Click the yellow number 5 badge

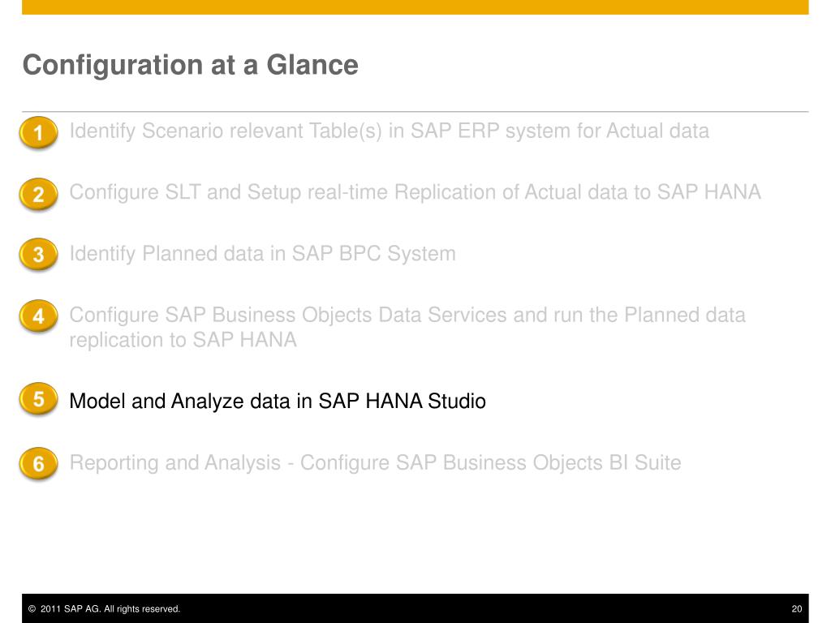(39, 398)
